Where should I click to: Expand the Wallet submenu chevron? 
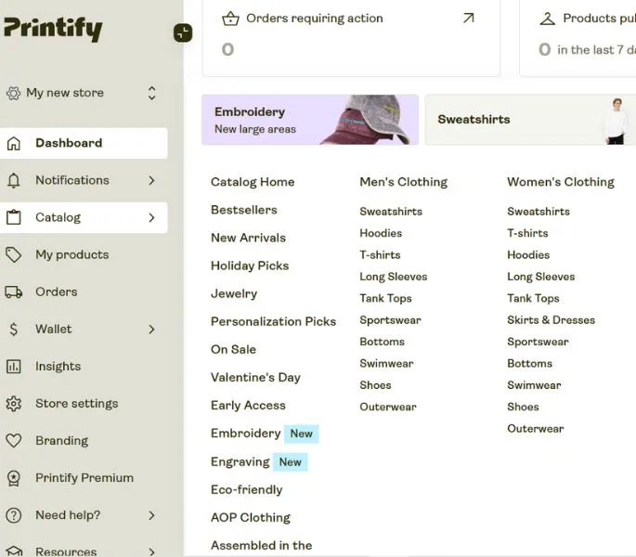pos(151,329)
